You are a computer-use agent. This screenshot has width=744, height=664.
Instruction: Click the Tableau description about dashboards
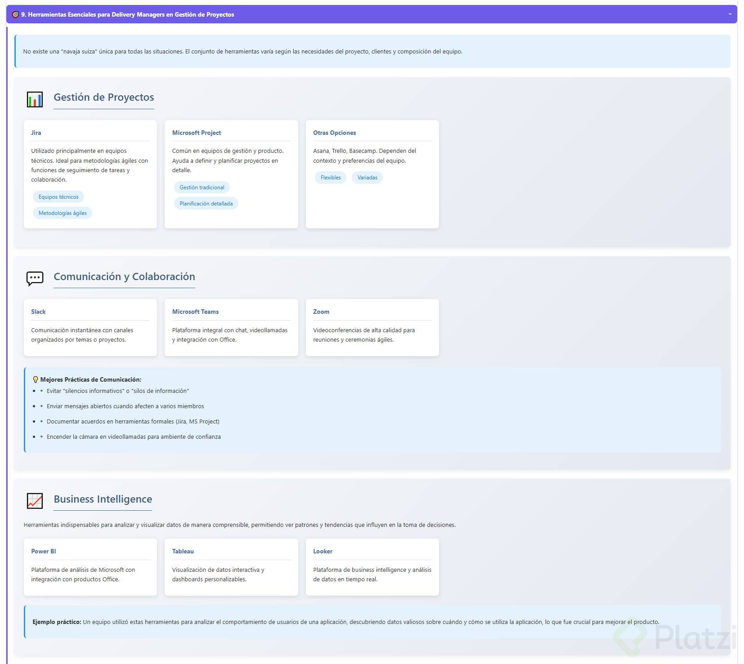click(x=218, y=575)
